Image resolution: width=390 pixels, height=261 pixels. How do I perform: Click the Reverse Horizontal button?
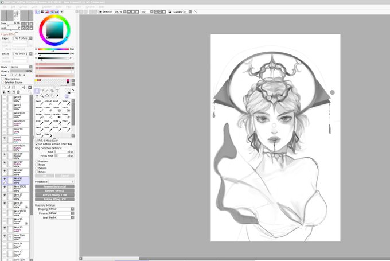coord(54,186)
